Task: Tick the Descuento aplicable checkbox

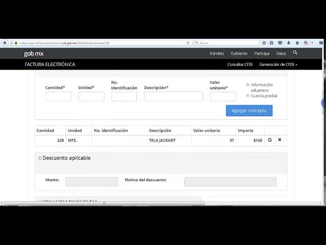Action: click(x=40, y=158)
